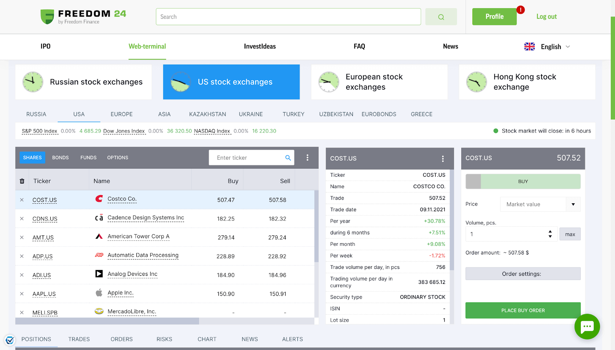This screenshot has width=615, height=350.
Task: Open the COST.US info panel three-dot menu
Action: click(443, 159)
